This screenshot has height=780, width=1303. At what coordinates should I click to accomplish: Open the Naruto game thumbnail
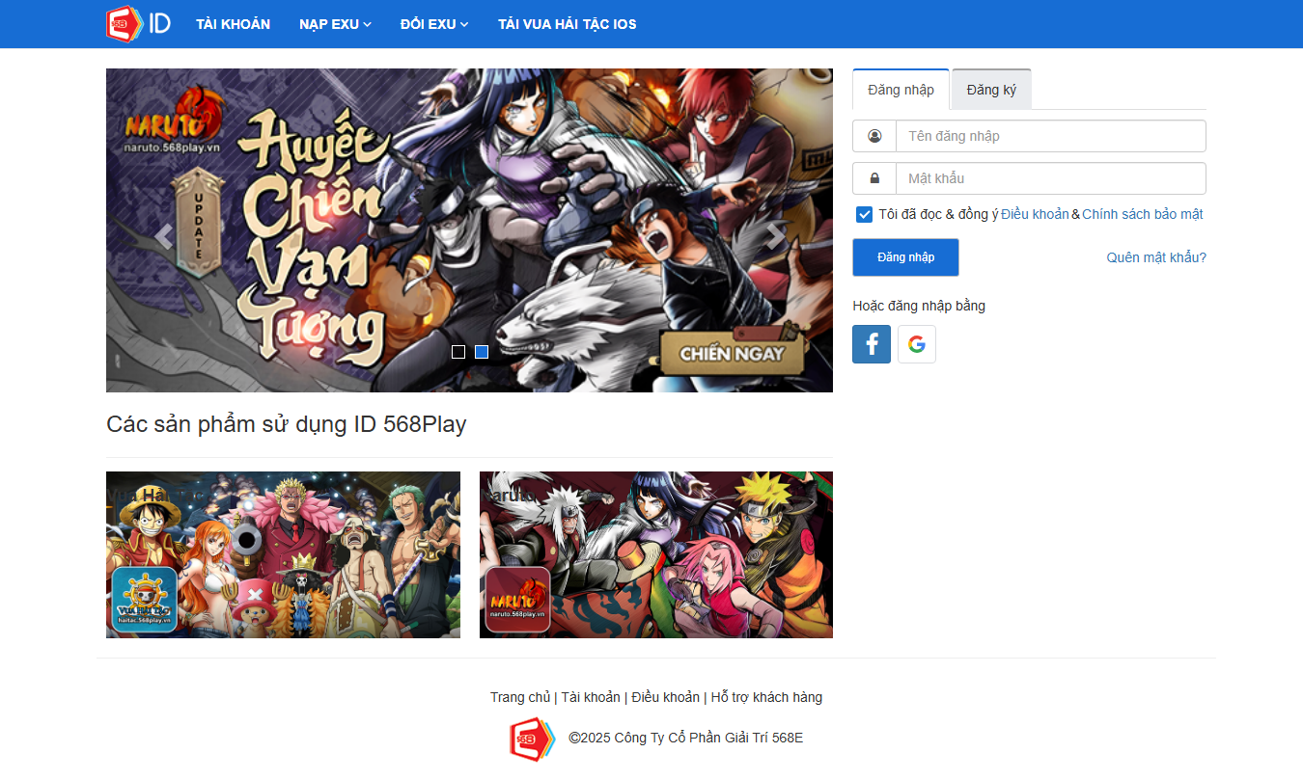[656, 554]
